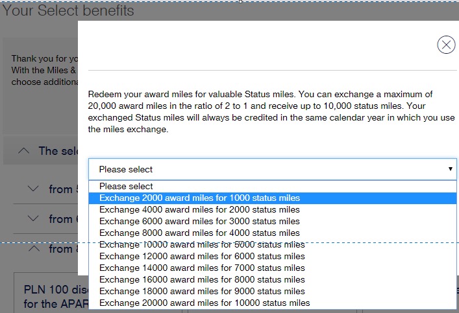Select Exchange 4000 award miles option

coord(272,210)
